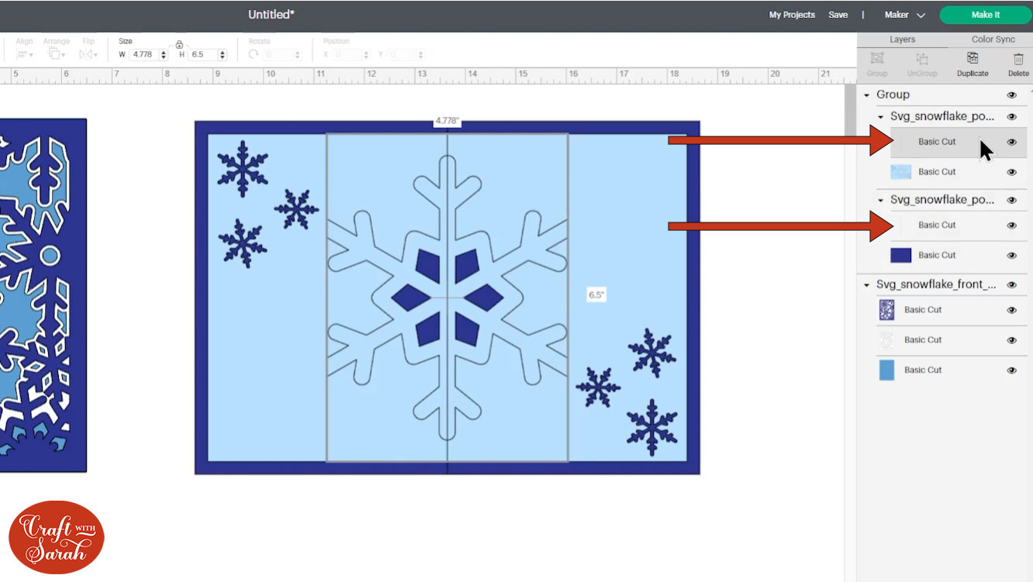The width and height of the screenshot is (1033, 582).
Task: Open the Align dropdown
Action: (x=24, y=55)
